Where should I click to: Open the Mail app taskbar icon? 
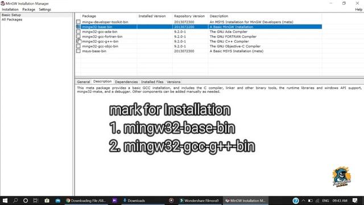[58, 200]
